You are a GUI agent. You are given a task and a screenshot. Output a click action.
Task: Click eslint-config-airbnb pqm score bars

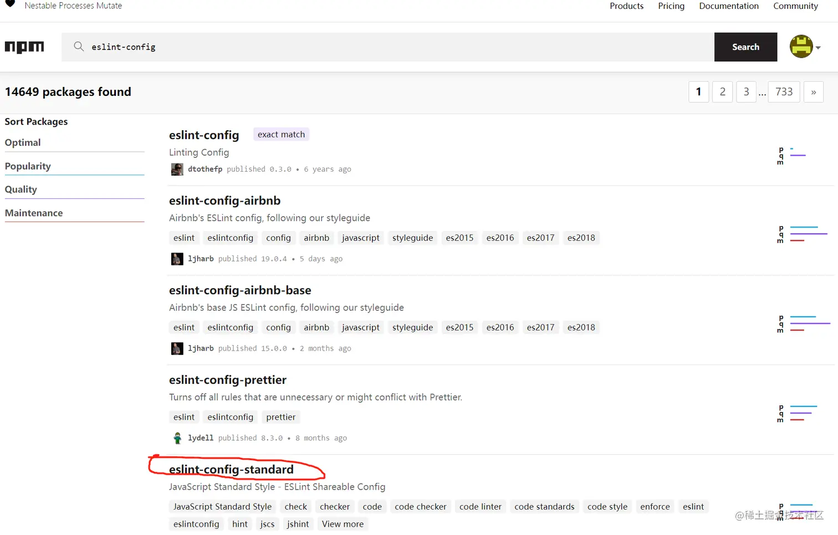pos(803,234)
